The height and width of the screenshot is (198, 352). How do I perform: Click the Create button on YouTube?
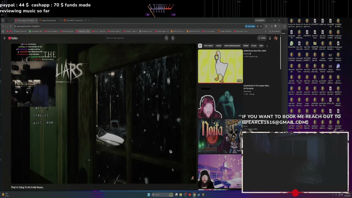point(262,38)
